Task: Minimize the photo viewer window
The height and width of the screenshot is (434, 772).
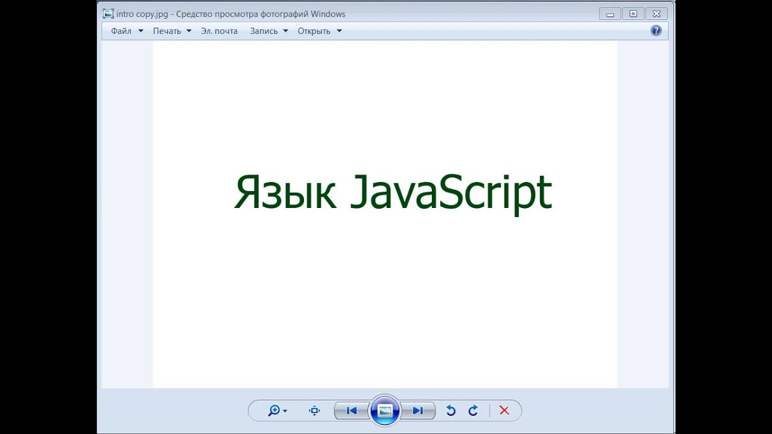Action: click(610, 14)
